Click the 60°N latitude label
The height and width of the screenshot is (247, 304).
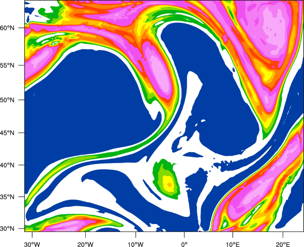pyautogui.click(x=7, y=28)
